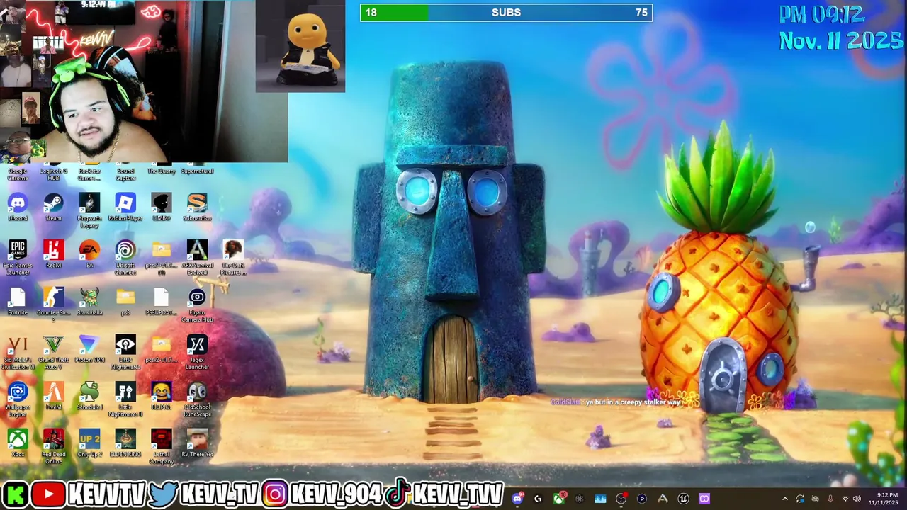907x510 pixels.
Task: Open The Dark Pictures shortcut
Action: (x=233, y=257)
